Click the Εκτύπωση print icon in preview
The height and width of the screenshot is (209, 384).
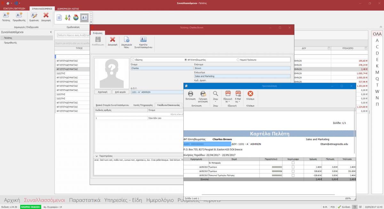tap(191, 93)
